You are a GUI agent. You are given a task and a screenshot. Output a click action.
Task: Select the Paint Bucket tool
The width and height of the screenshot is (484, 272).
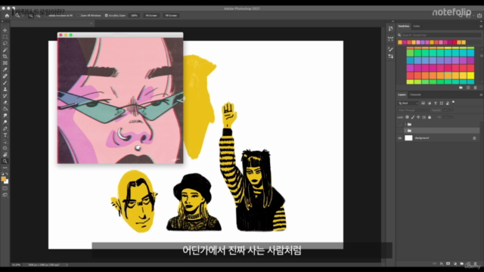coord(5,109)
